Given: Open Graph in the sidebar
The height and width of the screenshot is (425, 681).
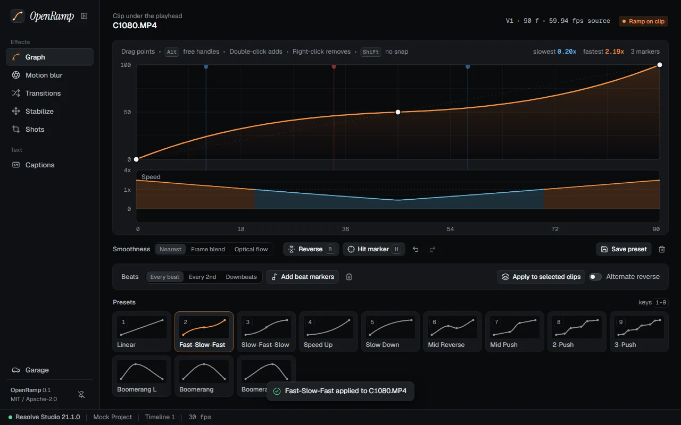Looking at the screenshot, I should [x=50, y=57].
